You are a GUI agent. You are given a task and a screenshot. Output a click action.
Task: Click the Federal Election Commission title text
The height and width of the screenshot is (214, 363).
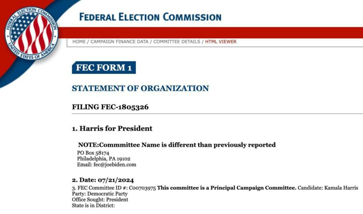(150, 17)
